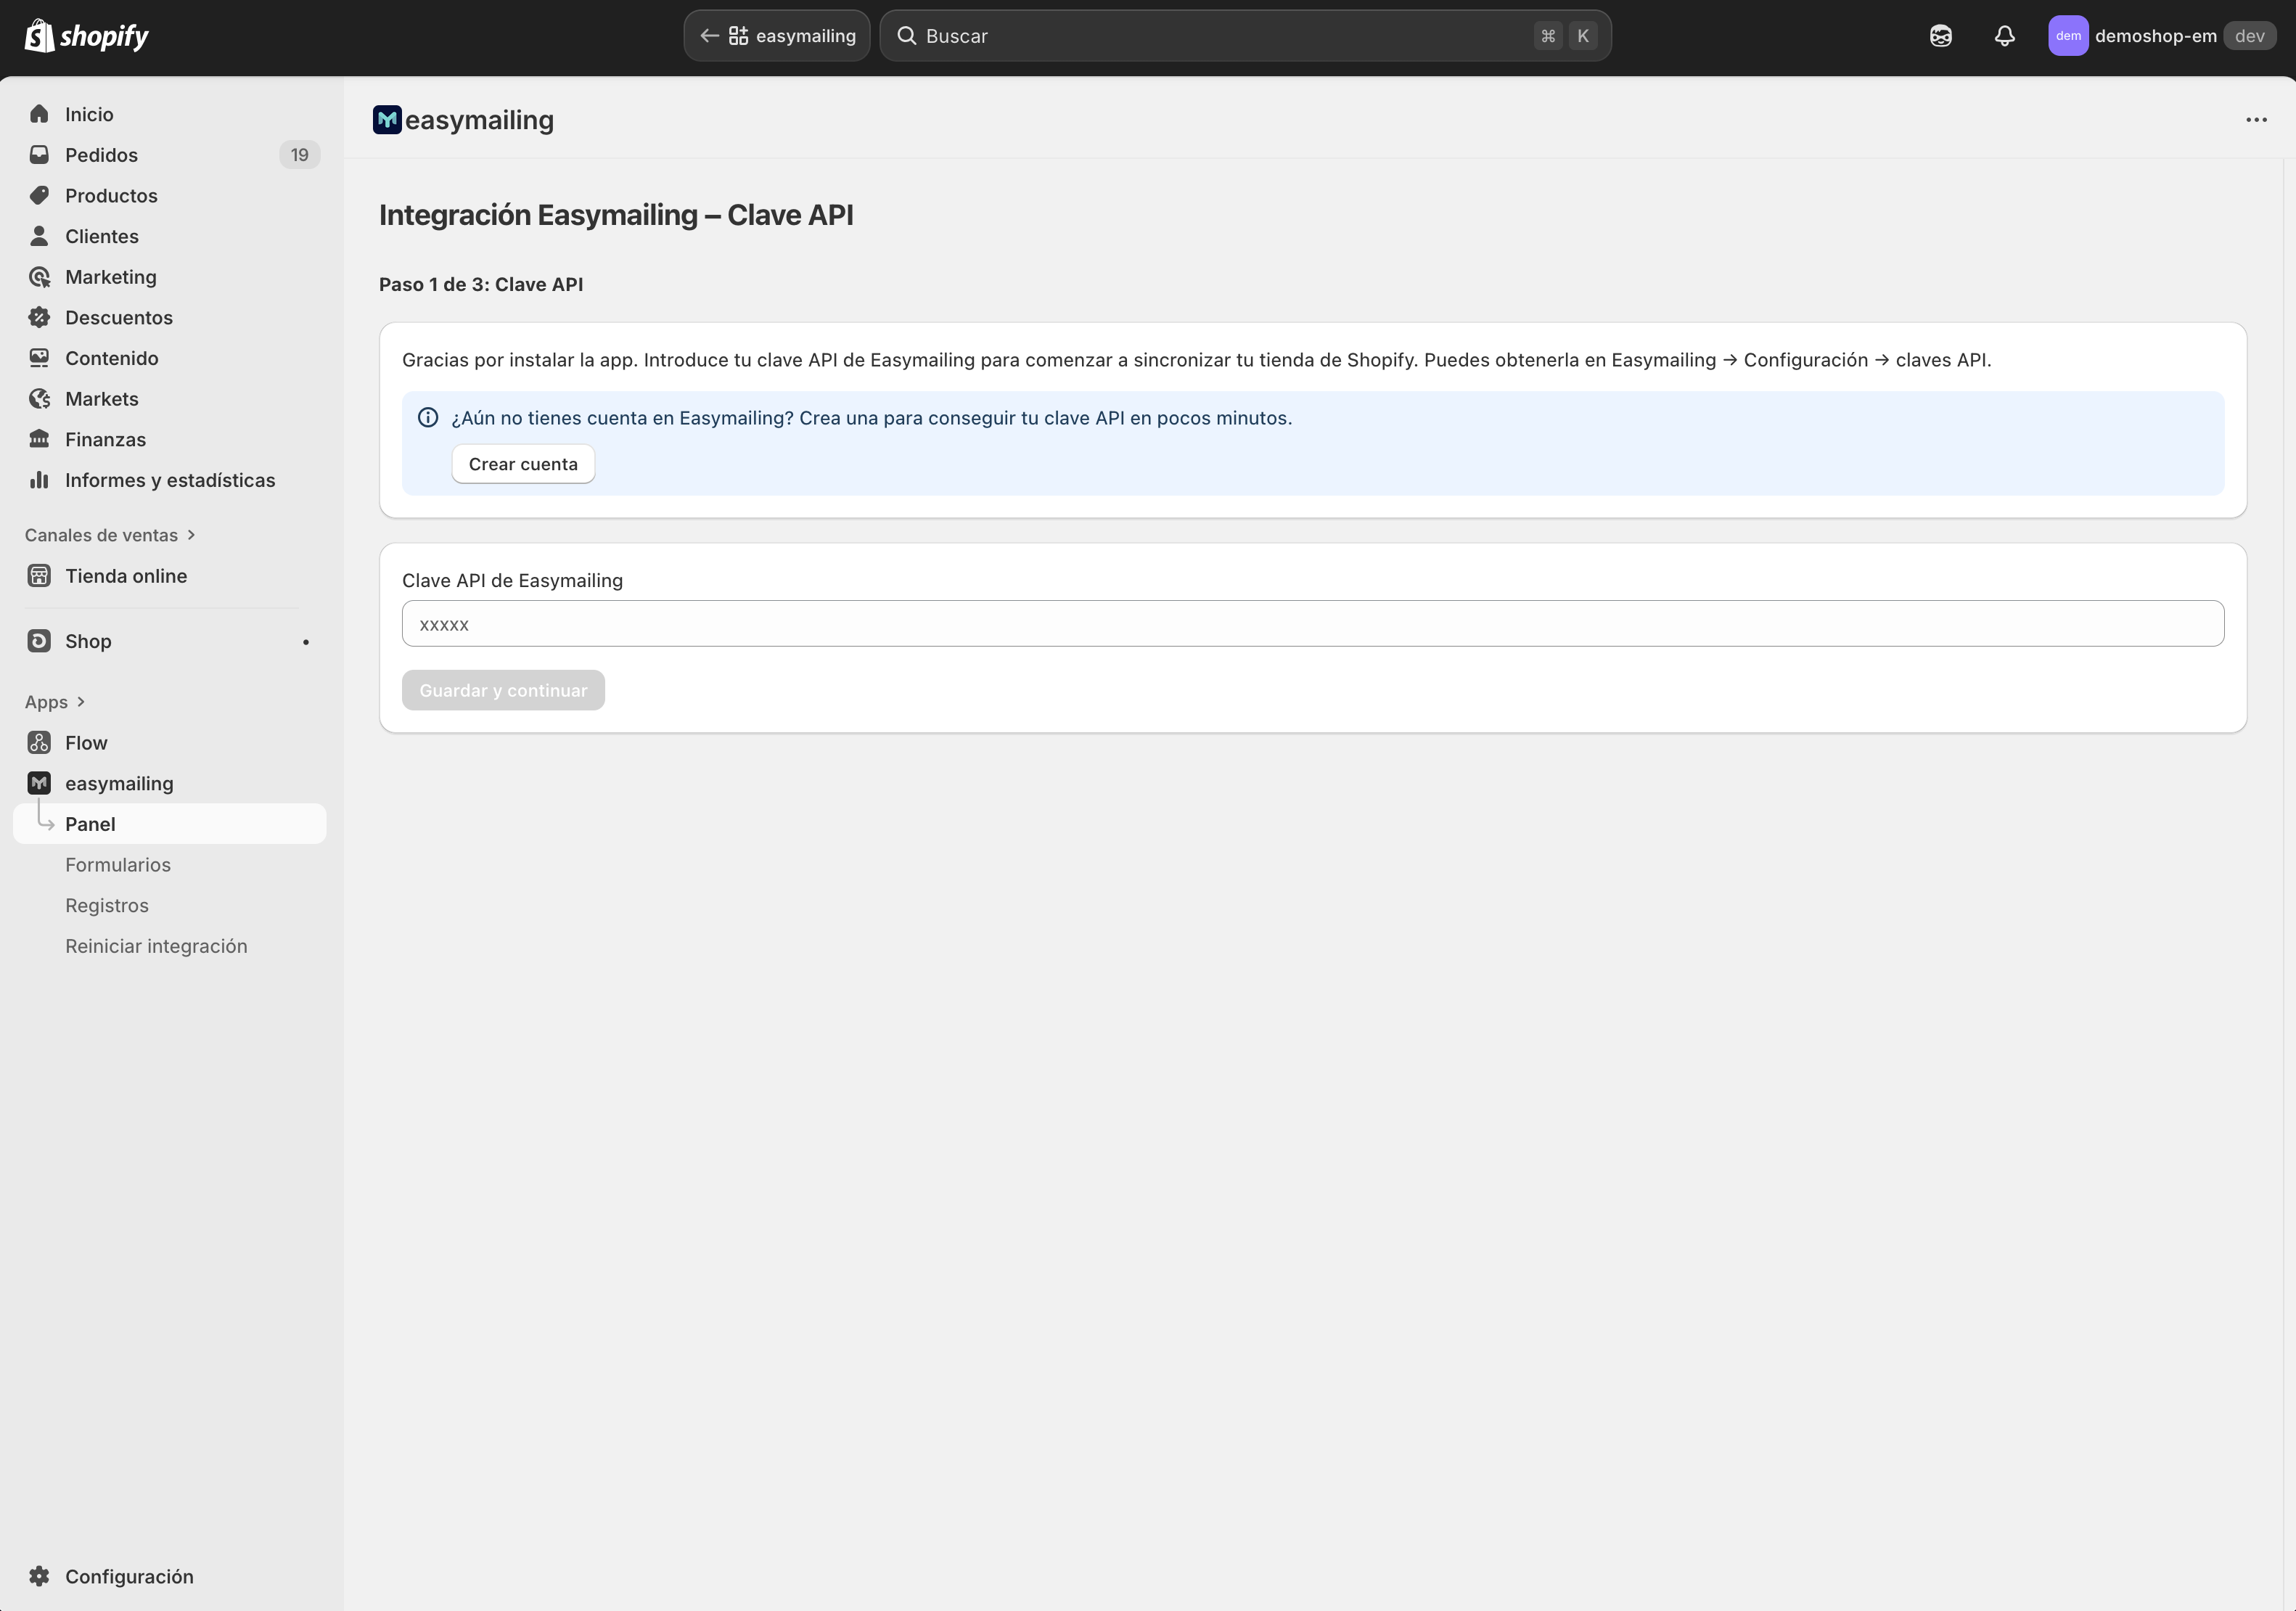Click the Clave API de Easymailing field
This screenshot has height=1611, width=2296.
1313,624
